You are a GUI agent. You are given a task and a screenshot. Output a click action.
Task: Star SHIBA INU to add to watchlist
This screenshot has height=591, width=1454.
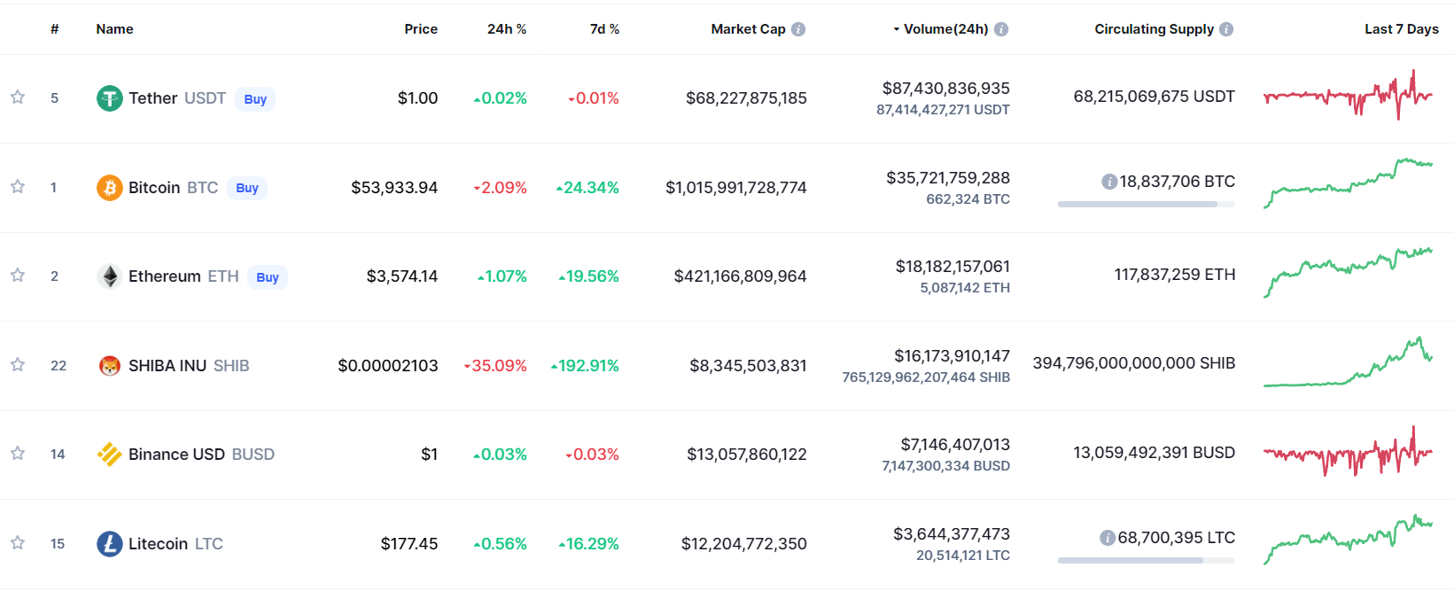point(18,365)
